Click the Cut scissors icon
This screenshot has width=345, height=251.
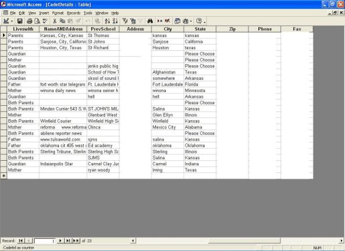click(x=54, y=21)
